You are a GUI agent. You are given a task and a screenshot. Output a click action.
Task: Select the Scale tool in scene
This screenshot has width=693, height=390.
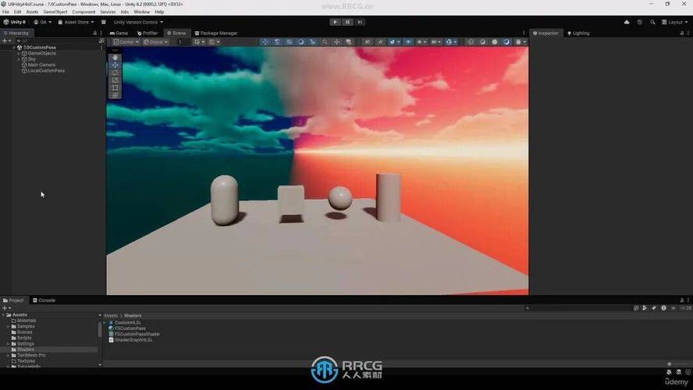(115, 80)
